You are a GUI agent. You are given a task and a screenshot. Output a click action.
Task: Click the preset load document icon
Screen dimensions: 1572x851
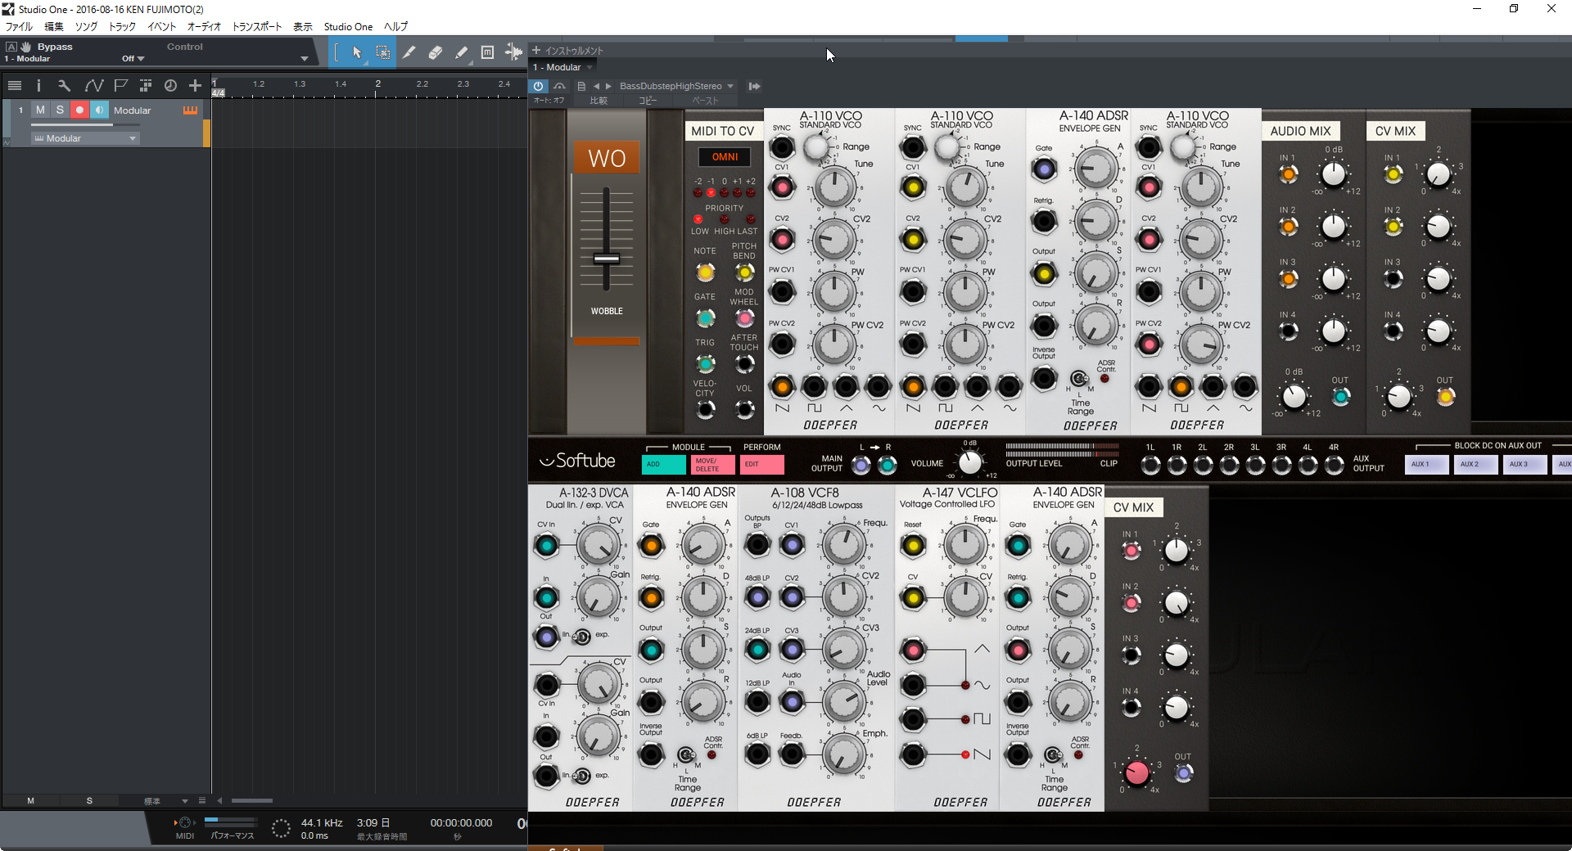point(581,86)
